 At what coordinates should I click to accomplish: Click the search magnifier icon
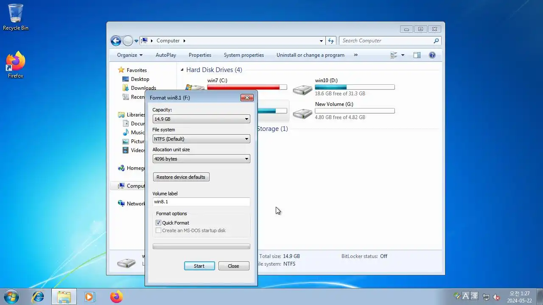(x=436, y=41)
